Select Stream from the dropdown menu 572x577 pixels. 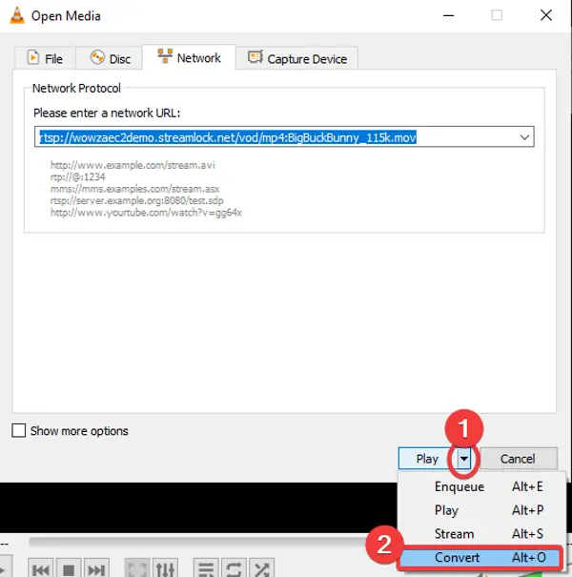481,533
